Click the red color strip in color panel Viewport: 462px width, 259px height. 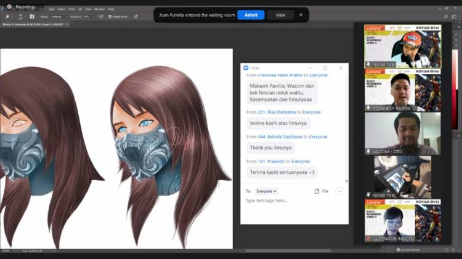pos(455,90)
